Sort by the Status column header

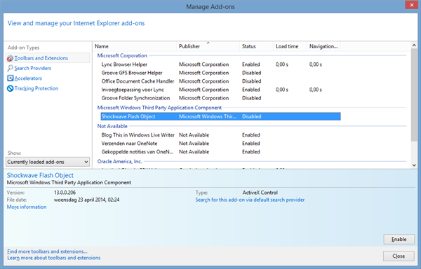(x=256, y=46)
